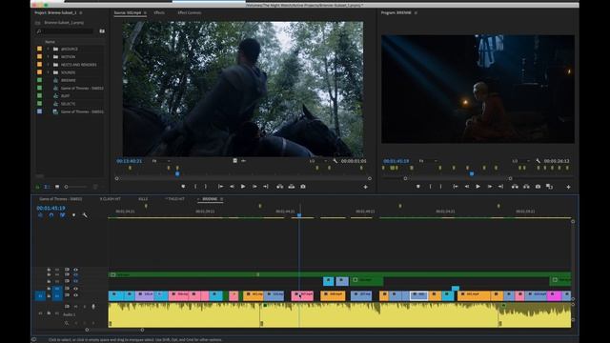The image size is (610, 343).
Task: Click voice-over record microphone on audio track
Action: [x=93, y=307]
